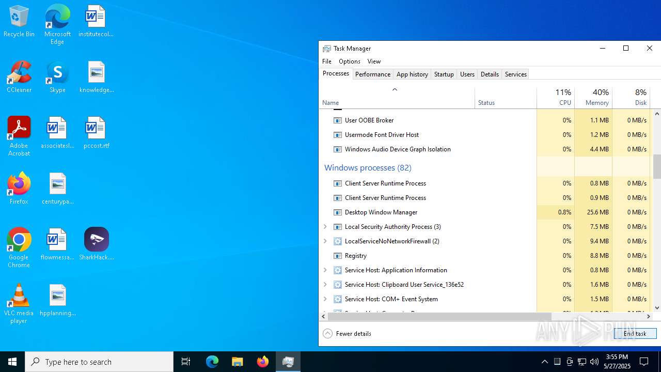Click the Firefox icon on the taskbar

pyautogui.click(x=263, y=362)
